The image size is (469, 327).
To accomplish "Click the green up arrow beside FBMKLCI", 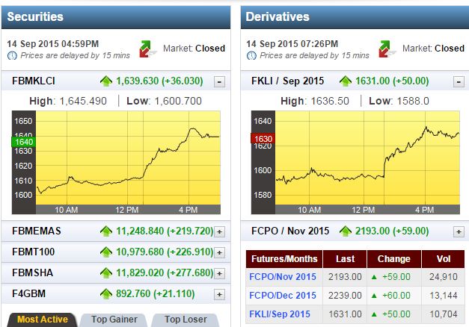I will (106, 81).
